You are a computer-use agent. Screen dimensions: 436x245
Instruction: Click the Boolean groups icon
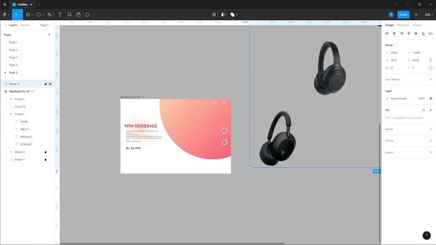click(232, 15)
